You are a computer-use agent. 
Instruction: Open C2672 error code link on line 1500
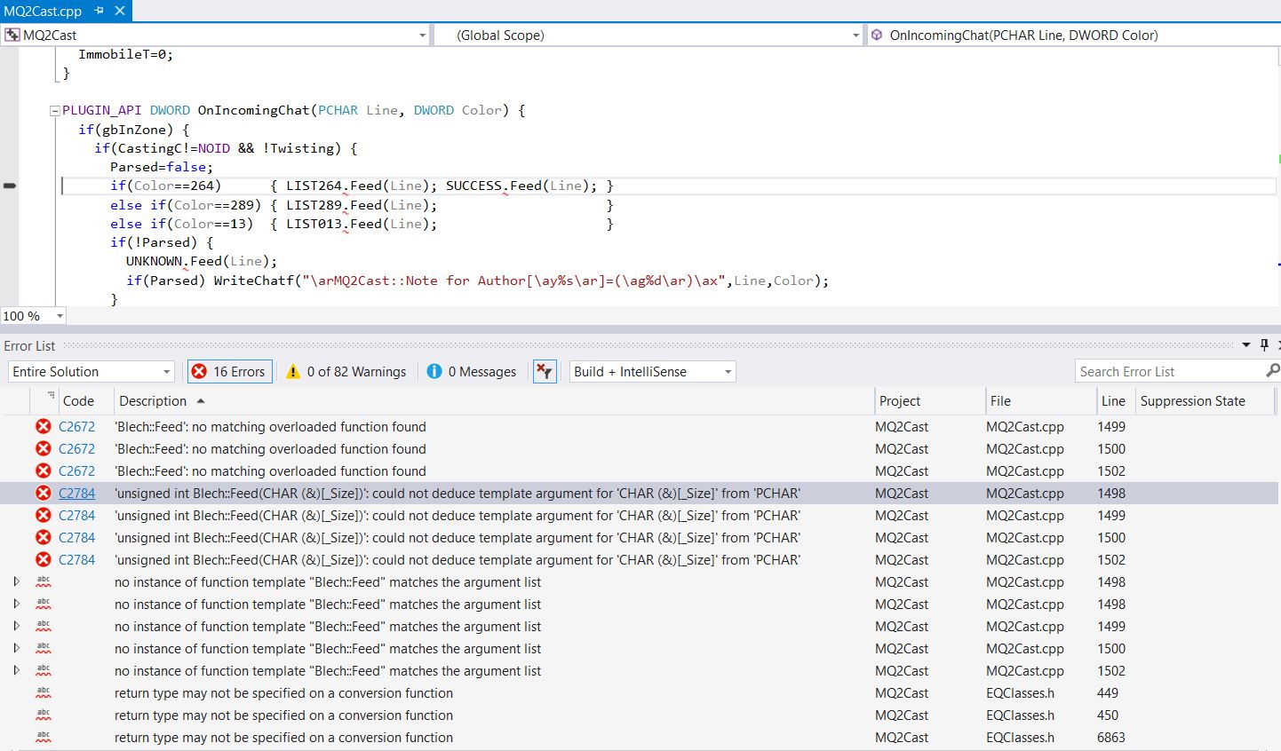[x=76, y=449]
